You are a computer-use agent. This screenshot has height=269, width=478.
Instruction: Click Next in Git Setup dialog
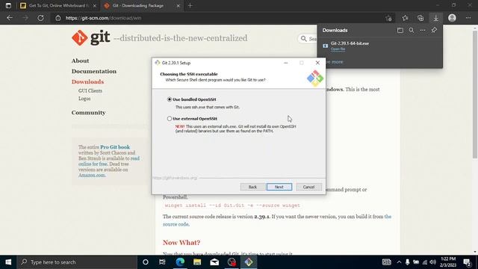click(x=279, y=187)
